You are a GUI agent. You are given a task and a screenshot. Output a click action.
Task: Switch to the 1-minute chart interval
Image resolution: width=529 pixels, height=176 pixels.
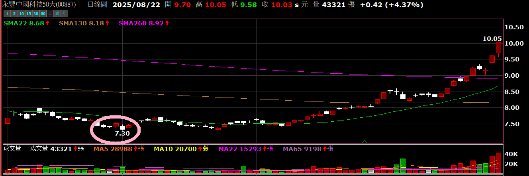click(x=7, y=13)
